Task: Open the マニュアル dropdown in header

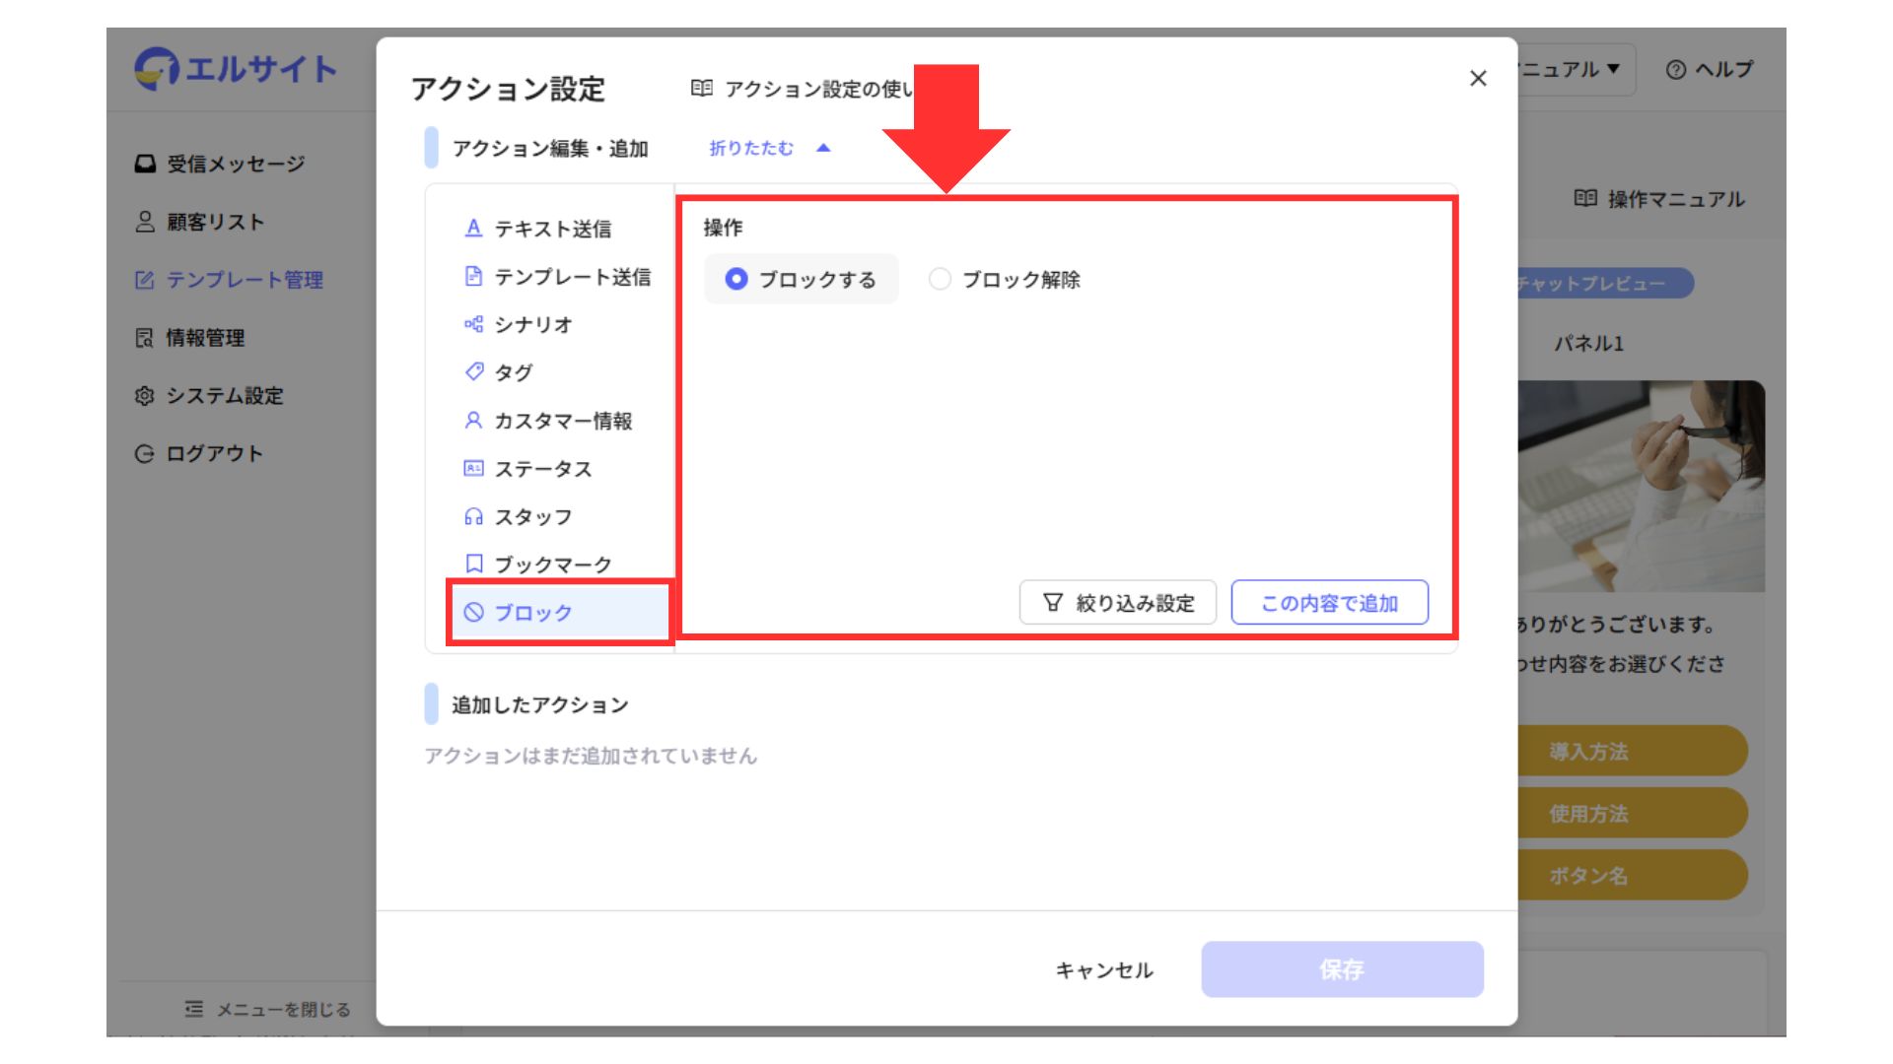Action: (x=1573, y=70)
